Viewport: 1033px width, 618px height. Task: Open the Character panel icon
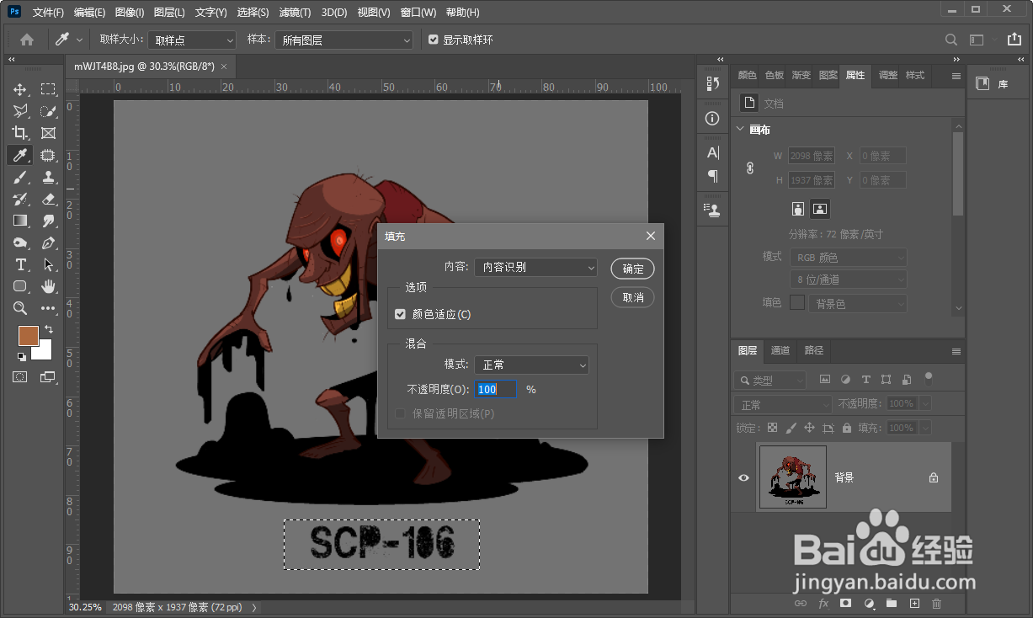coord(713,152)
